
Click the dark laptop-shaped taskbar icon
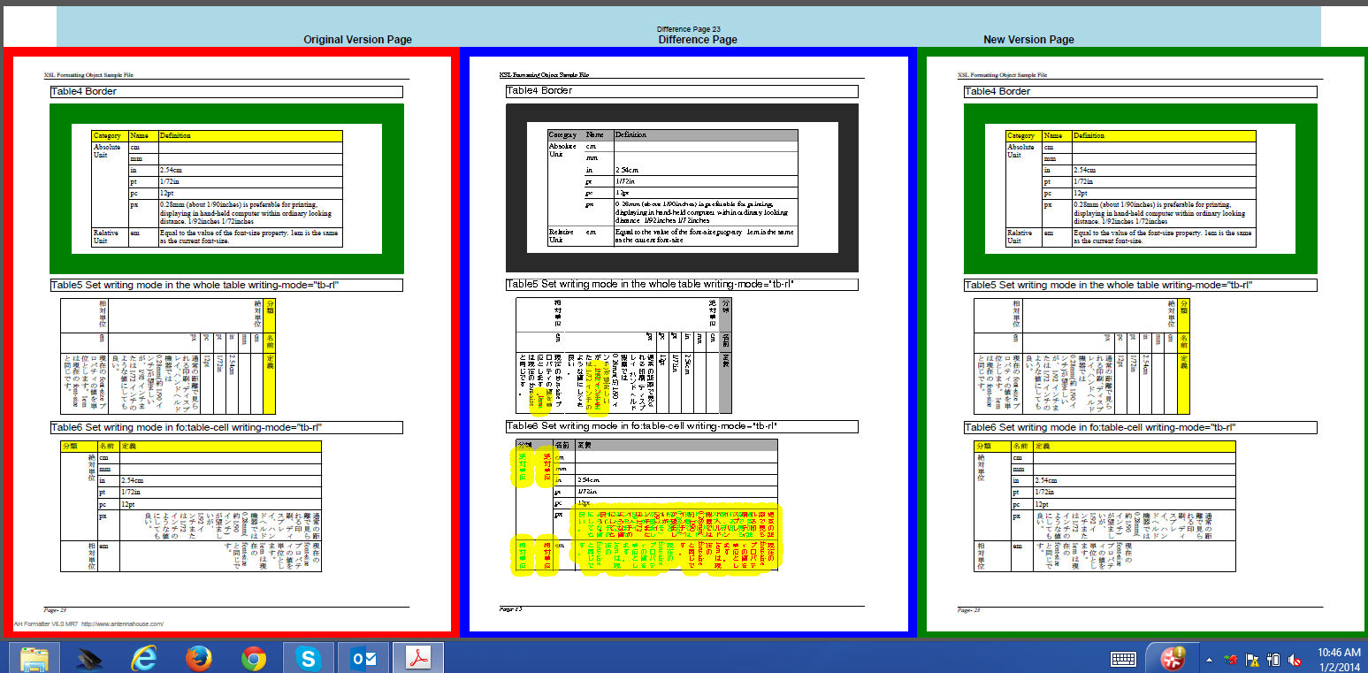[88, 658]
